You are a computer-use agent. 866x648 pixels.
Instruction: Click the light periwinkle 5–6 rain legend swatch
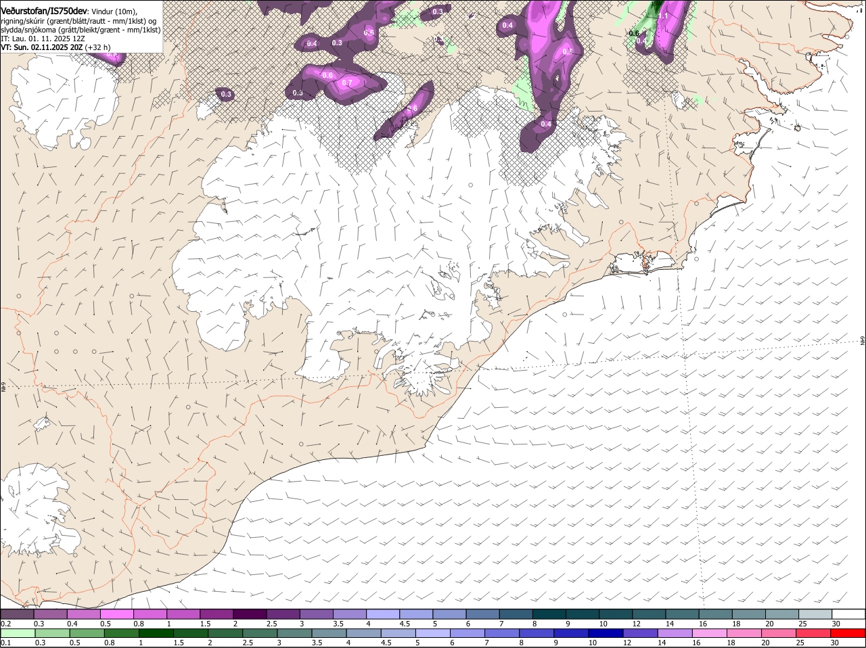(x=433, y=633)
